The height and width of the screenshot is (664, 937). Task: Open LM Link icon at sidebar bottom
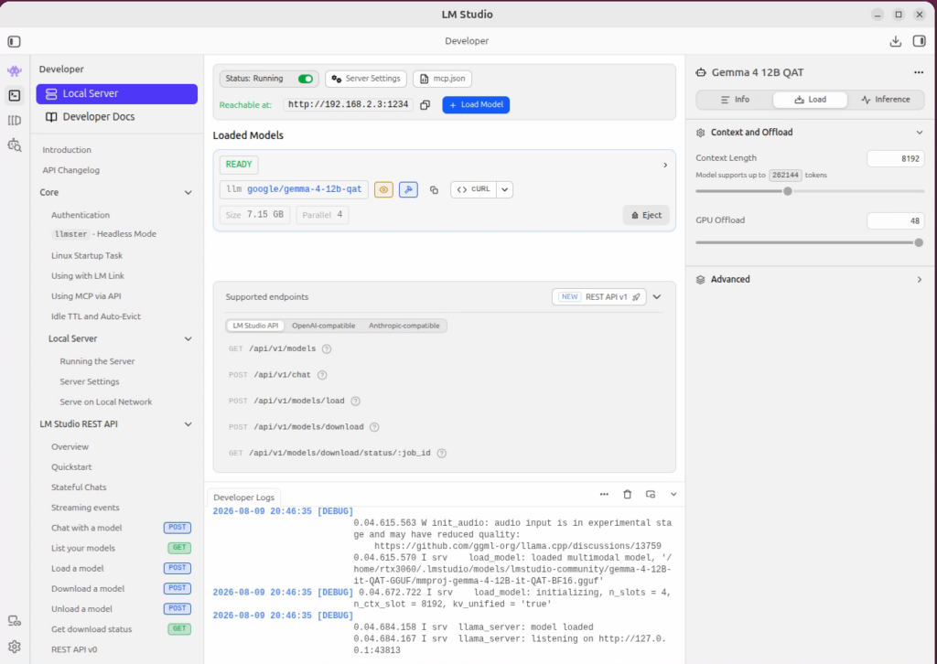15,621
